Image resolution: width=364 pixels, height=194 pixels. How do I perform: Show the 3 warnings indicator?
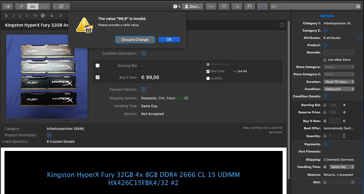[x=177, y=6]
